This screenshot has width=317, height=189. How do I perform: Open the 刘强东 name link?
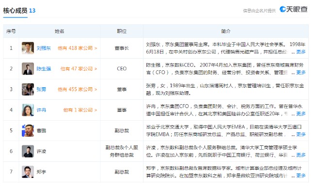point(44,48)
